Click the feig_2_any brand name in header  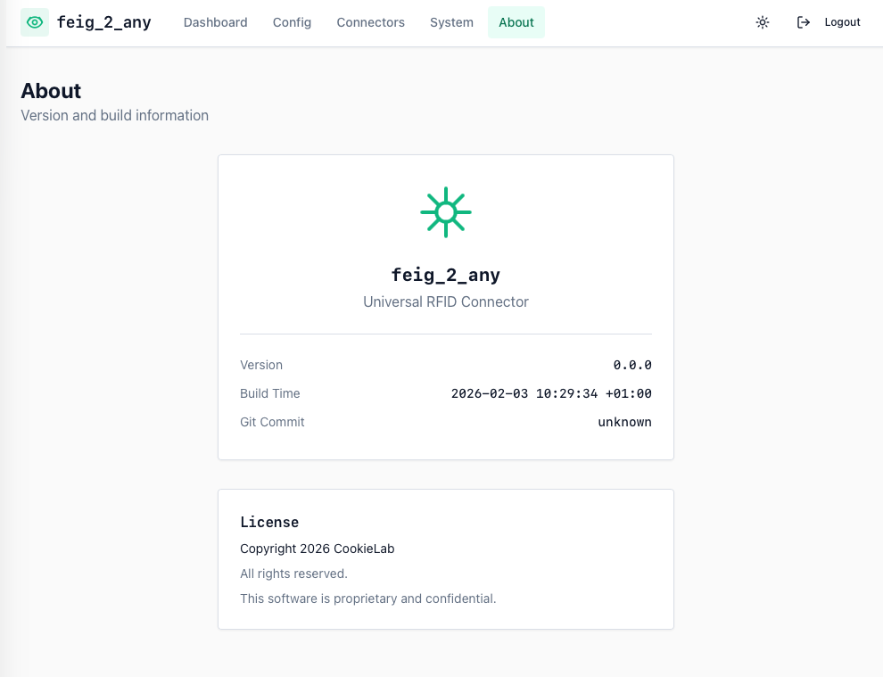[103, 22]
